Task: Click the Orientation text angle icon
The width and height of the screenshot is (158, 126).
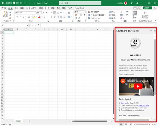Action: click(61, 13)
